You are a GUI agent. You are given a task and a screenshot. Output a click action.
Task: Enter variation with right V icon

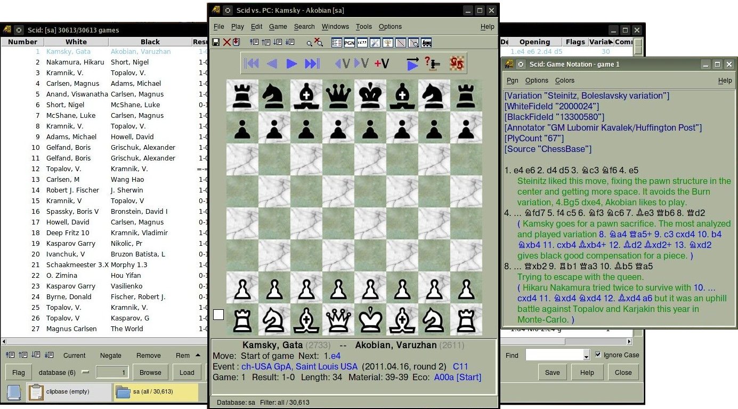coord(361,63)
